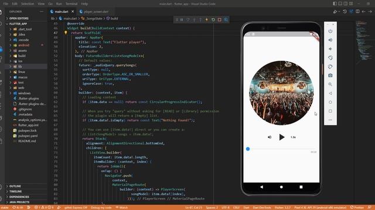Open the File menu

pos(6,3)
